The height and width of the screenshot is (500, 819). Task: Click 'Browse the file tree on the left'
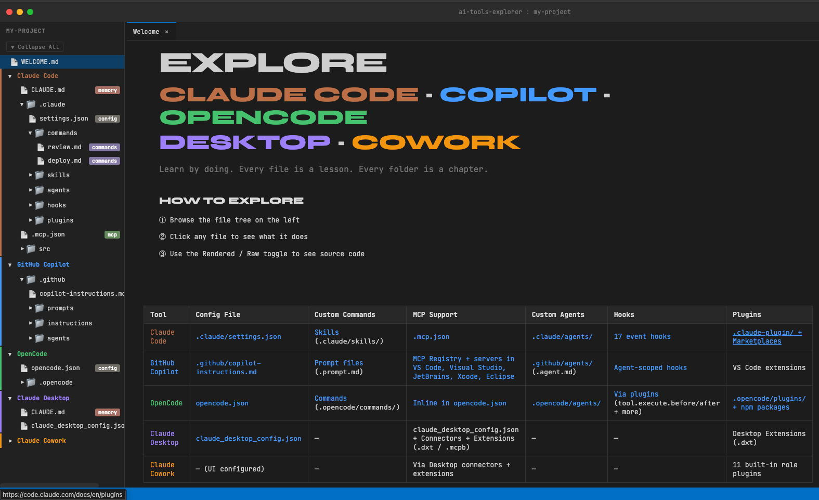235,220
